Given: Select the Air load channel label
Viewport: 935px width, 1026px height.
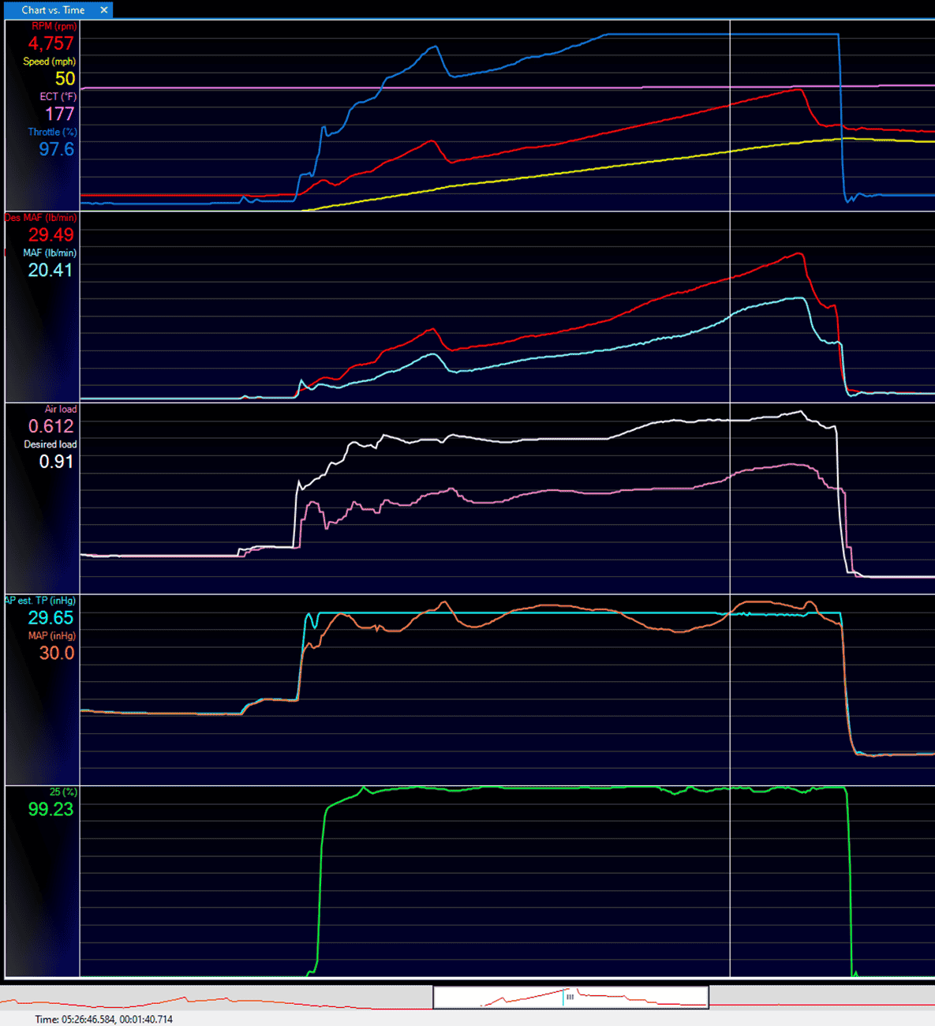Looking at the screenshot, I should [61, 410].
